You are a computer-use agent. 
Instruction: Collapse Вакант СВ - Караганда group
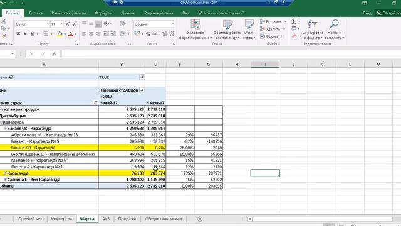[x=5, y=128]
